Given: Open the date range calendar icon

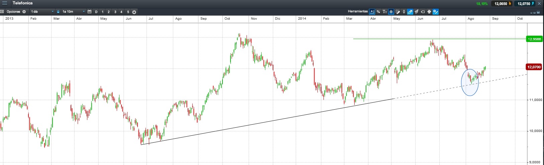Looking at the screenshot, I should (x=89, y=12).
